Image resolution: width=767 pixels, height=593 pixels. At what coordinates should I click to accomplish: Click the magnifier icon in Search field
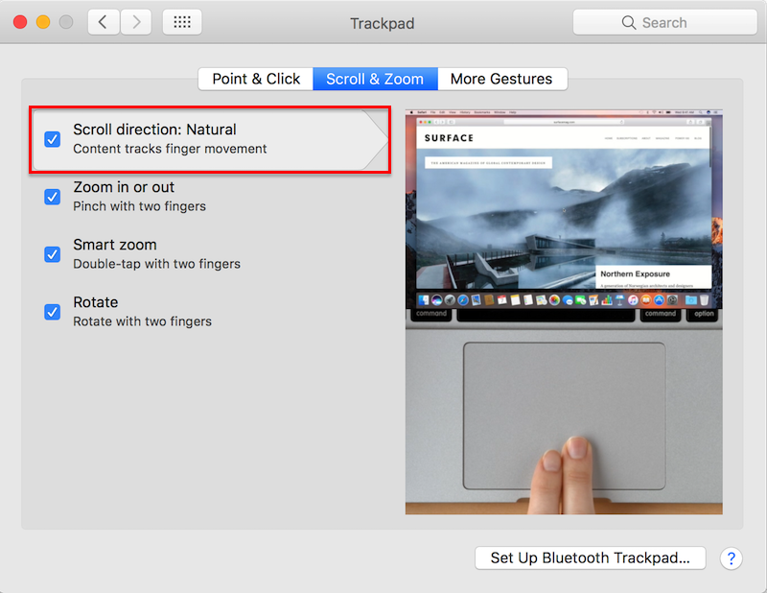click(629, 22)
